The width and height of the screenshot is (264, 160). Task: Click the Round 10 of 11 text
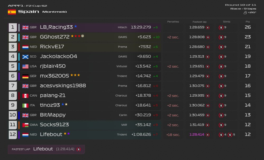tap(240, 5)
